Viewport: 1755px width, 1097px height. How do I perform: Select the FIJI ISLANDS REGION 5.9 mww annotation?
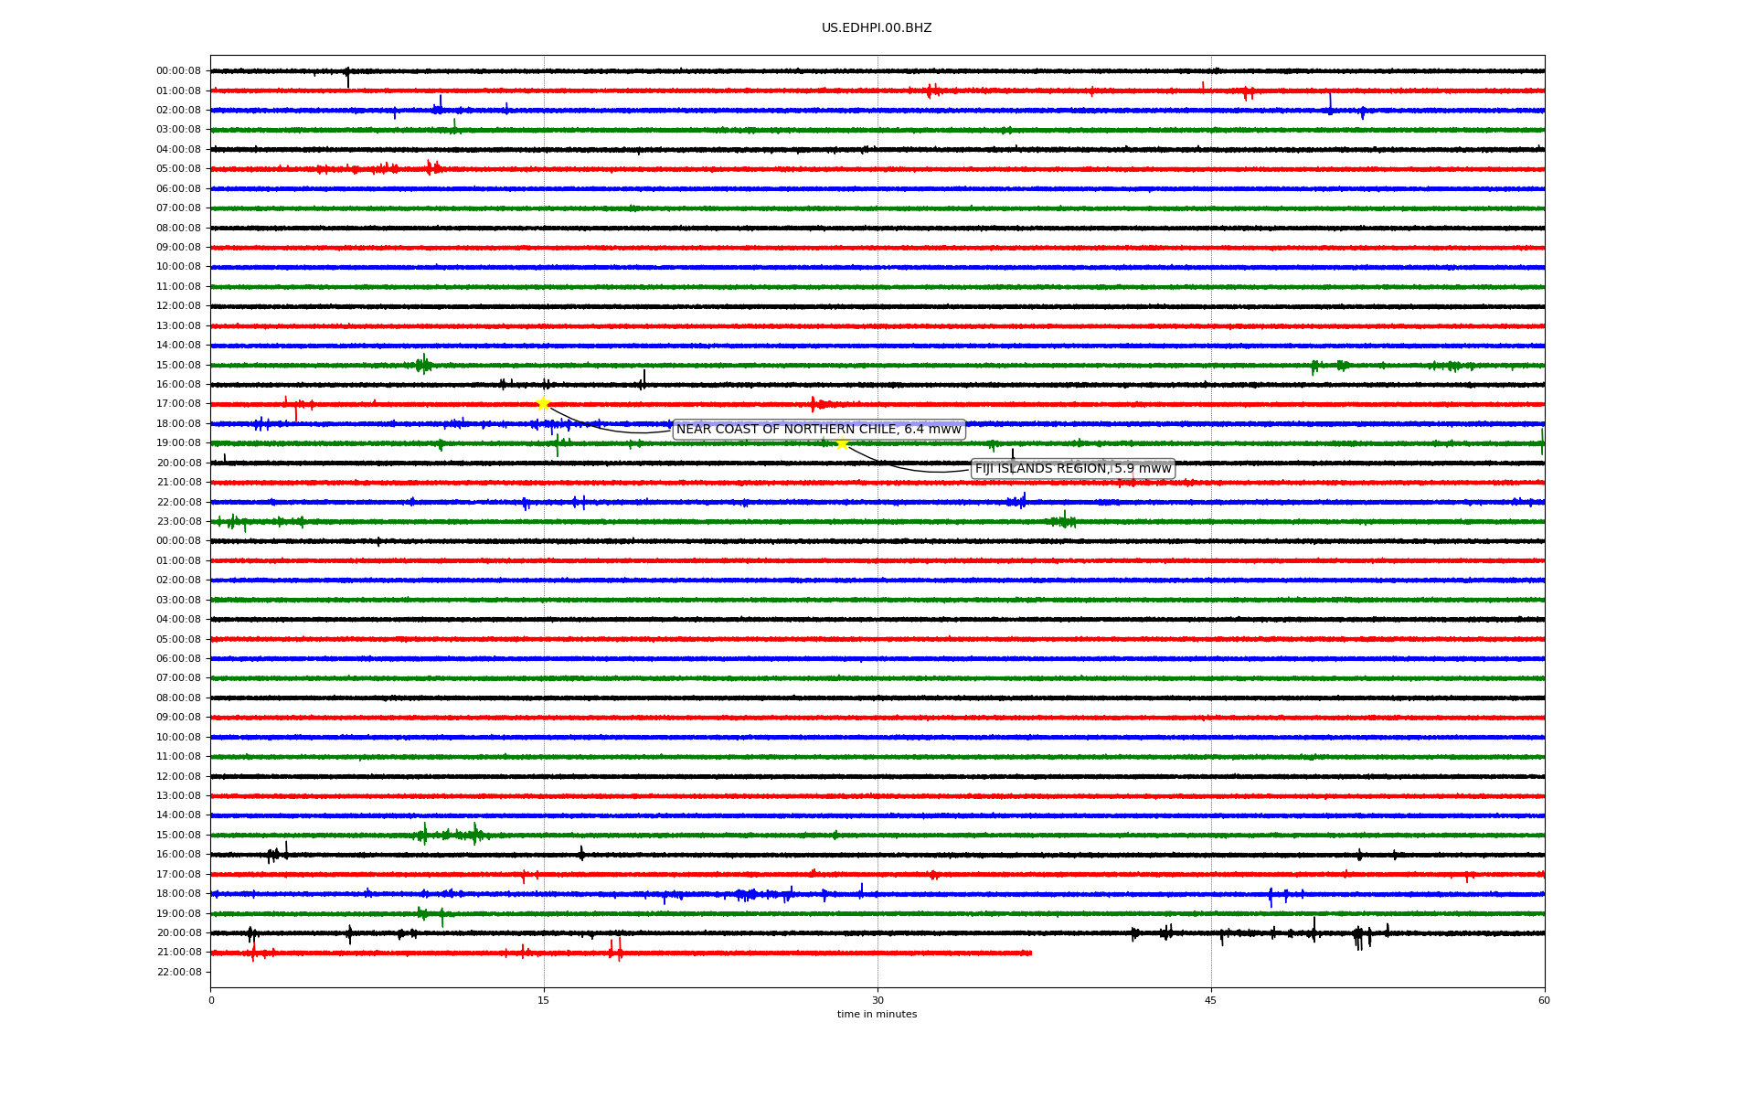coord(1073,469)
